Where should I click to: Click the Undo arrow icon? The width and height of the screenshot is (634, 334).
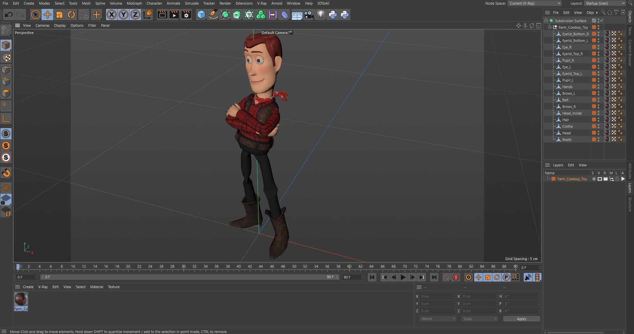click(9, 15)
